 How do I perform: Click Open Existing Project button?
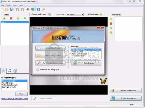click(x=50, y=56)
